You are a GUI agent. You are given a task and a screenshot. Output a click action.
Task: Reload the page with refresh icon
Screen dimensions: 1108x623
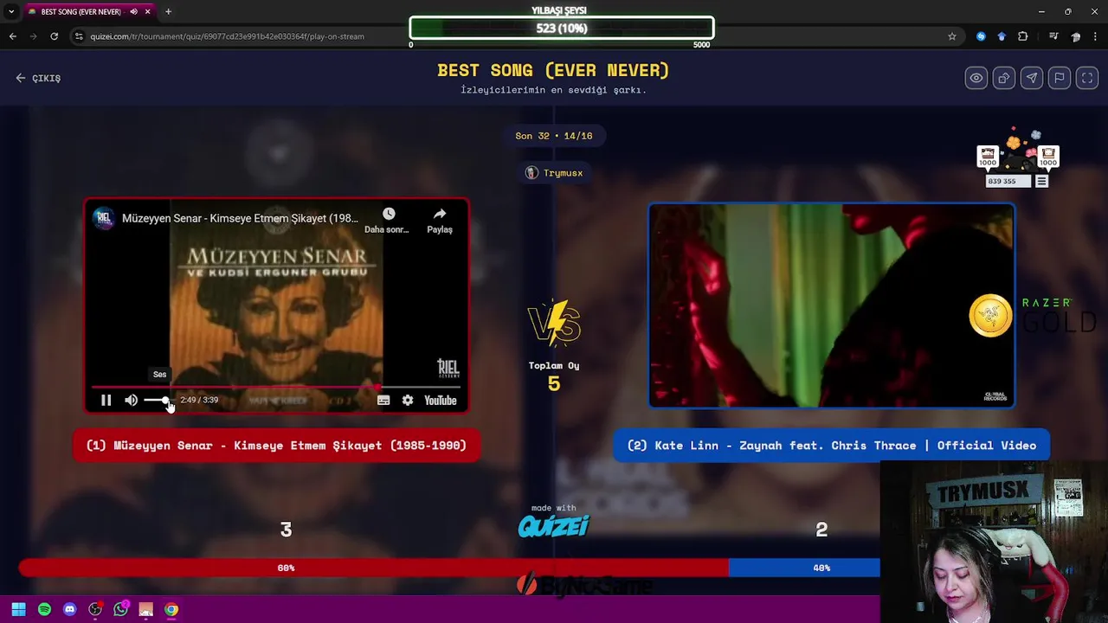54,36
